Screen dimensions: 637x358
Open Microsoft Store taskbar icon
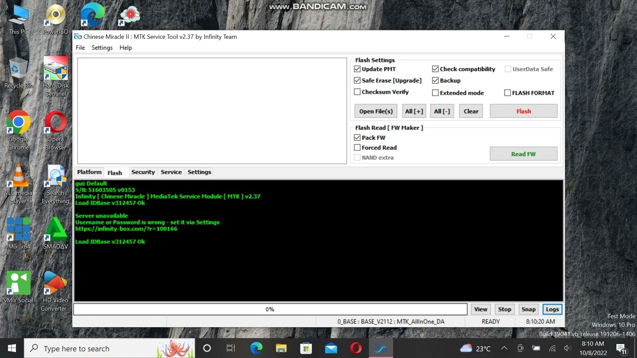tap(306, 348)
